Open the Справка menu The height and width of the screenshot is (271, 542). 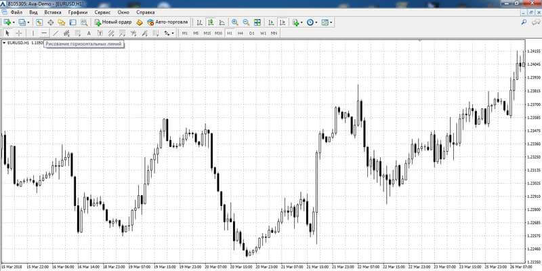(x=146, y=12)
